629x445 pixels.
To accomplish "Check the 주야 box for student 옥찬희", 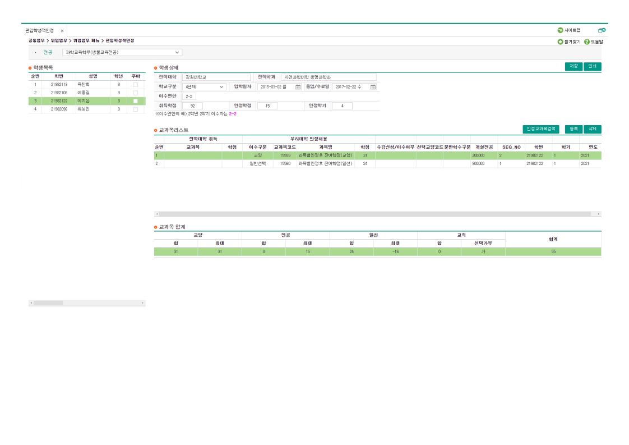I will coord(135,84).
